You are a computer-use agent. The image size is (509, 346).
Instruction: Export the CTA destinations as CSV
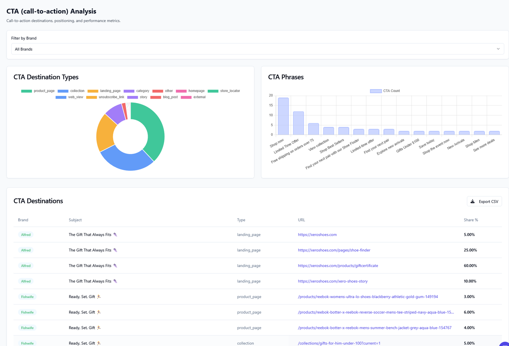click(x=484, y=201)
